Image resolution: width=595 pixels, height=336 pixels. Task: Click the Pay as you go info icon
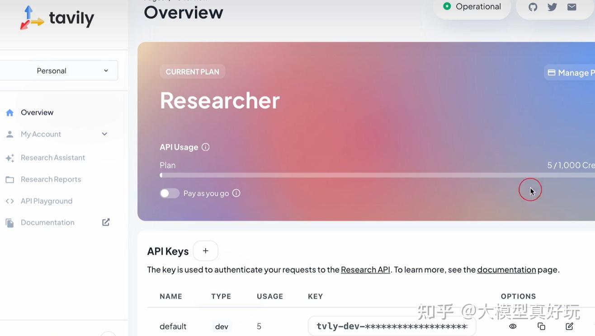pos(236,193)
